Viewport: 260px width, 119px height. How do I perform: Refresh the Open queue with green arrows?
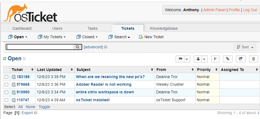tap(5, 59)
